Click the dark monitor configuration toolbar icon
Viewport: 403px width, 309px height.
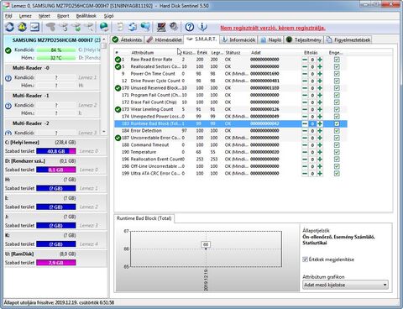tap(161, 27)
